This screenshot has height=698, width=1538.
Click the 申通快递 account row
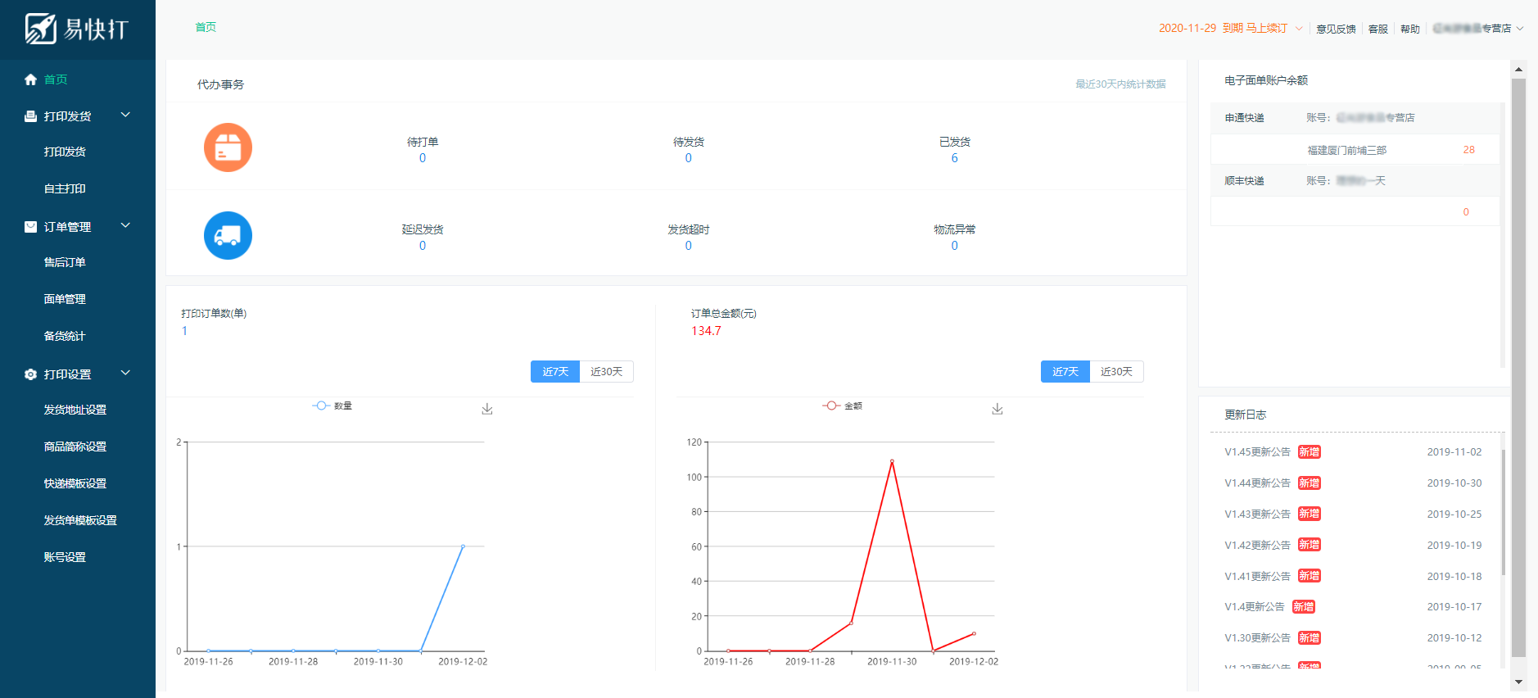(x=1355, y=118)
